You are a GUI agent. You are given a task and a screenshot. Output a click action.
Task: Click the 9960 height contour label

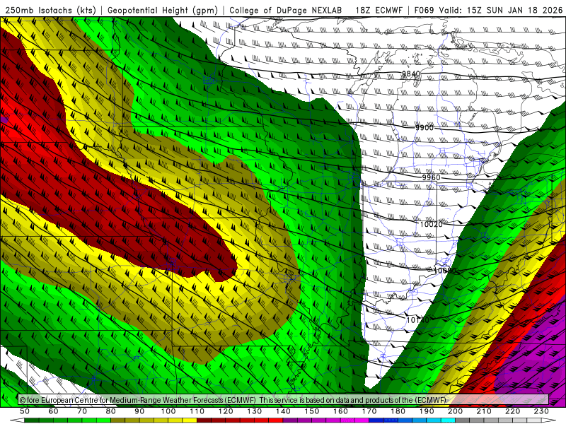[432, 177]
